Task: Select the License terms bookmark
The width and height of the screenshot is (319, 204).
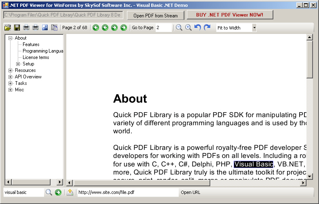Action: pos(36,57)
